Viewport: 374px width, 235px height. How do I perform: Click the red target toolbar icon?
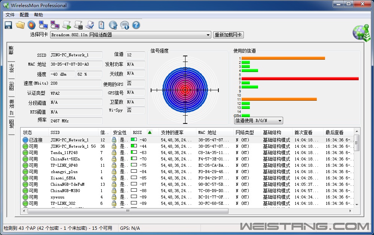pos(31,25)
